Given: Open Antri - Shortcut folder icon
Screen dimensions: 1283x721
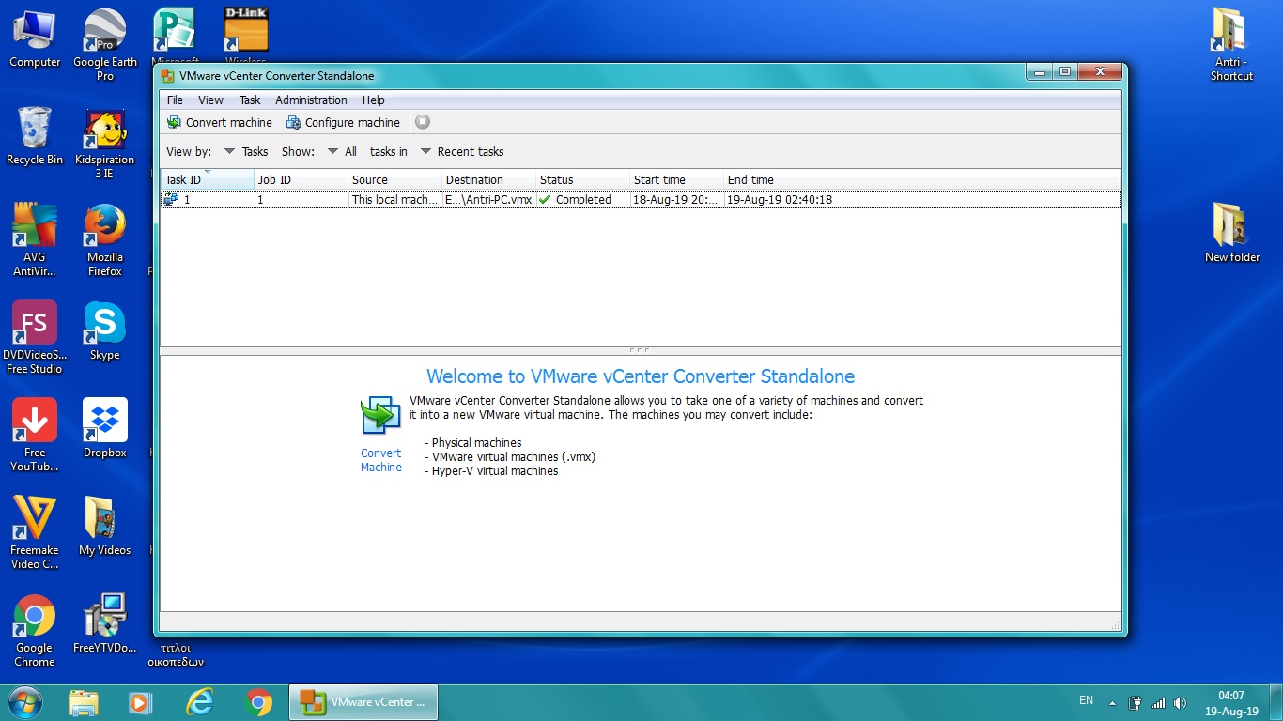Looking at the screenshot, I should tap(1231, 43).
